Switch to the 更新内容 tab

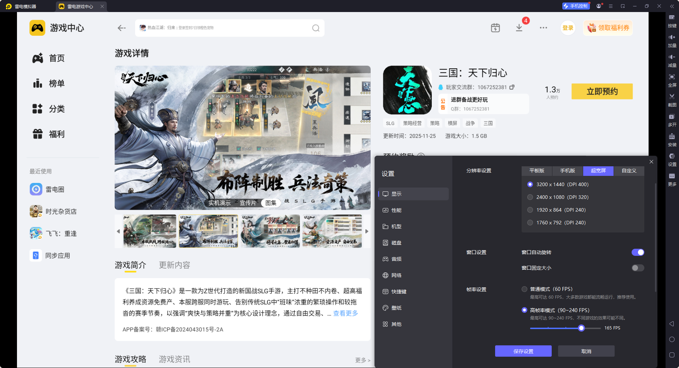click(x=174, y=265)
